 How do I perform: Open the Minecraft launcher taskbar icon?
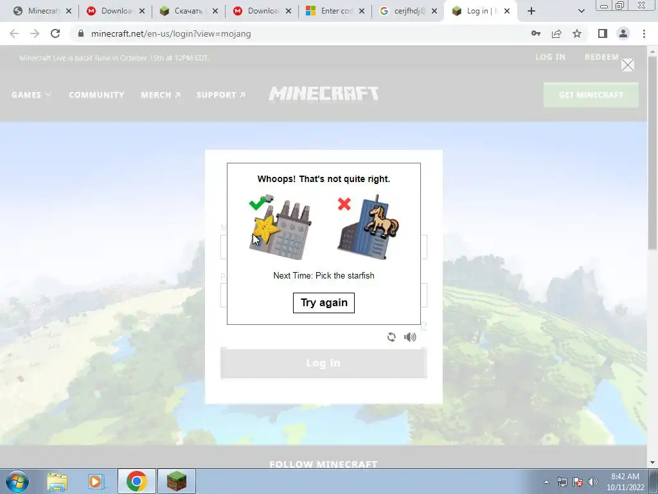click(177, 481)
